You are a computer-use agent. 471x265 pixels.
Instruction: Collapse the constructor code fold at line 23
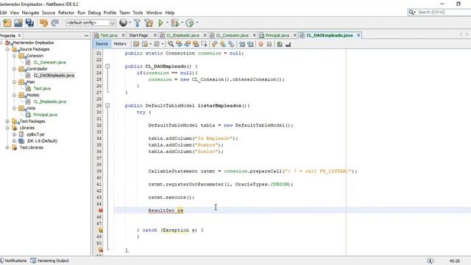click(107, 66)
